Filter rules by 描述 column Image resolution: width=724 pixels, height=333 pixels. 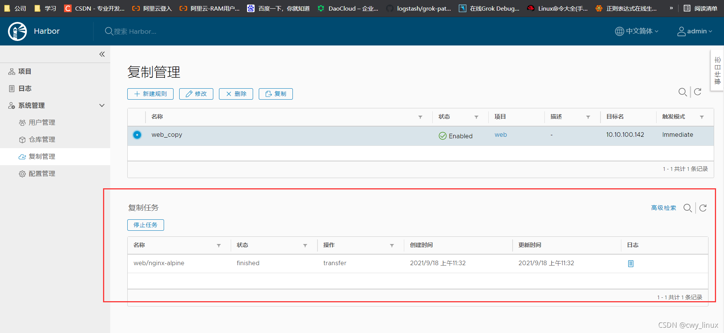click(x=588, y=117)
